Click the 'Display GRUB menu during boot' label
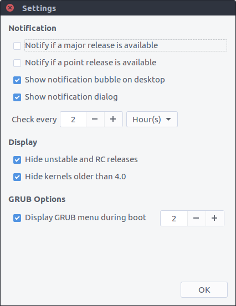This screenshot has width=236, height=306. pos(85,217)
